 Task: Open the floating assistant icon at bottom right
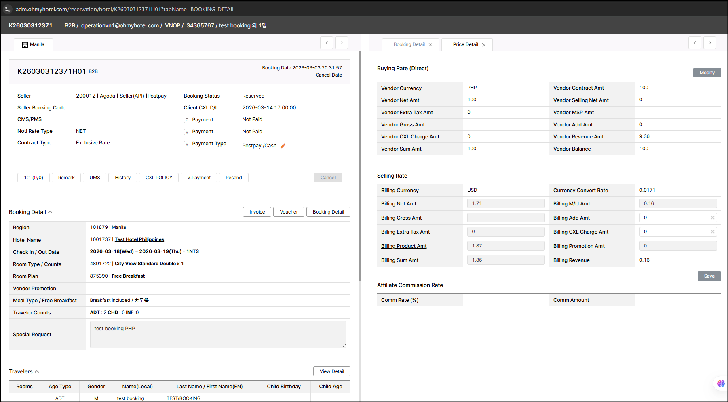pos(721,383)
